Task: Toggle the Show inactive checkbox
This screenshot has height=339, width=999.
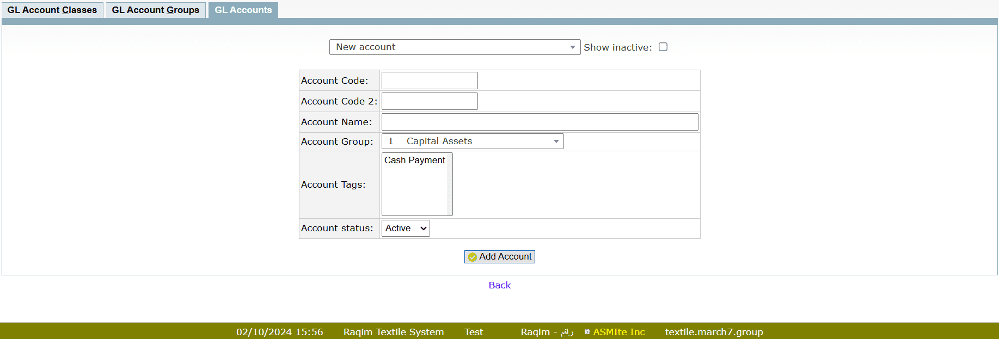Action: pos(663,47)
